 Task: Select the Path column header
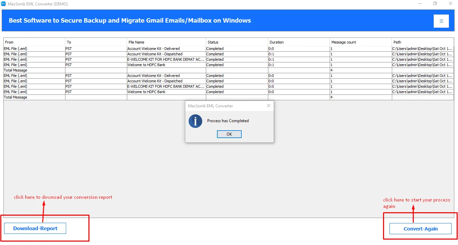coord(422,42)
